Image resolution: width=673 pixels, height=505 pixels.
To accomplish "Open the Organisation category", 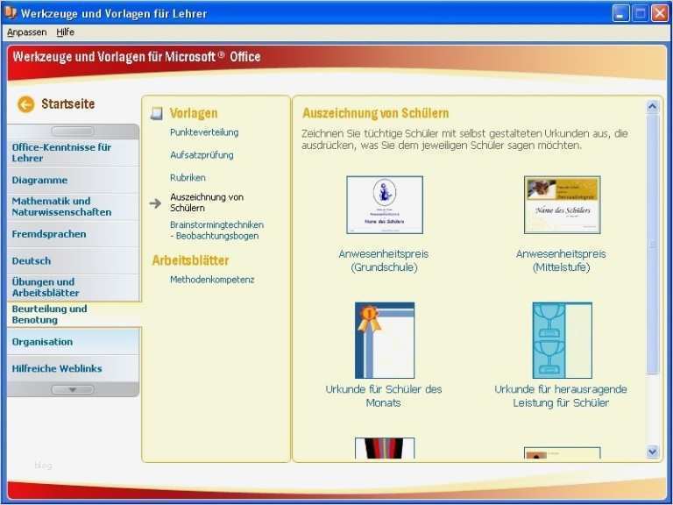I will pyautogui.click(x=74, y=342).
